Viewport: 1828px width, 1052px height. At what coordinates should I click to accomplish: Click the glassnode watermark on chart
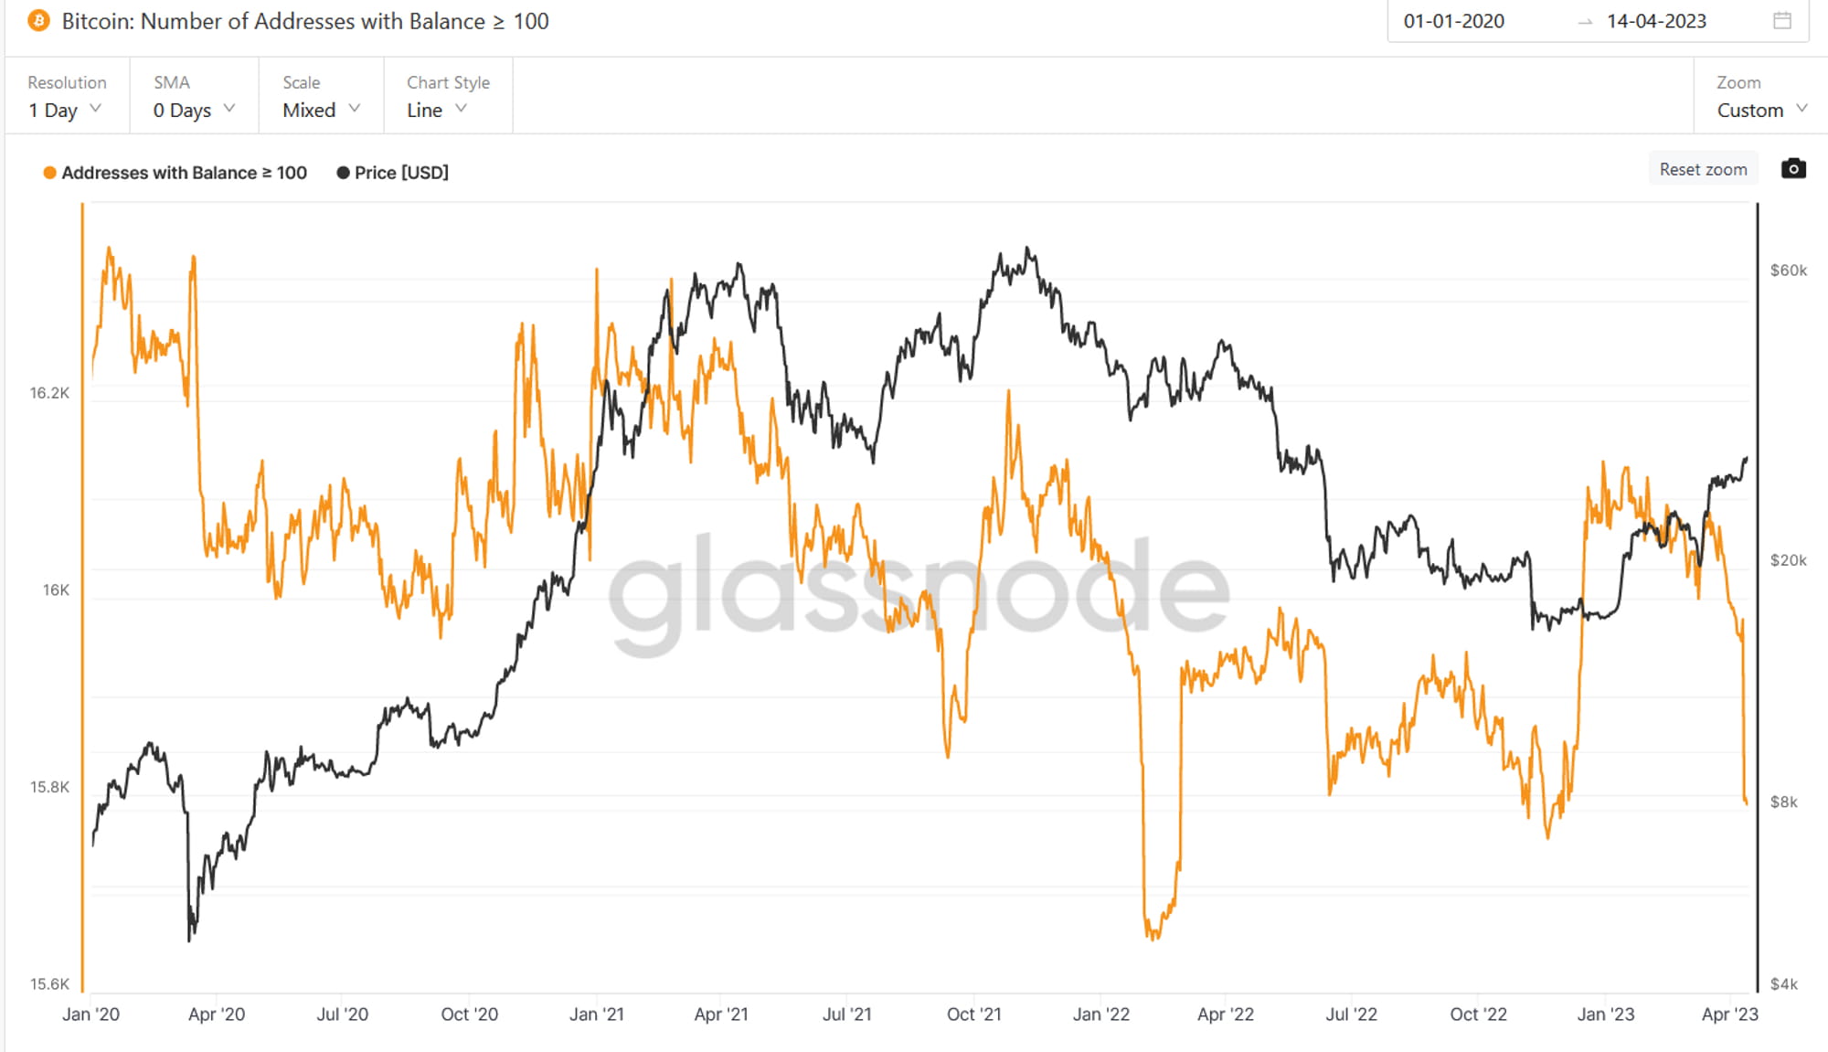[x=919, y=590]
